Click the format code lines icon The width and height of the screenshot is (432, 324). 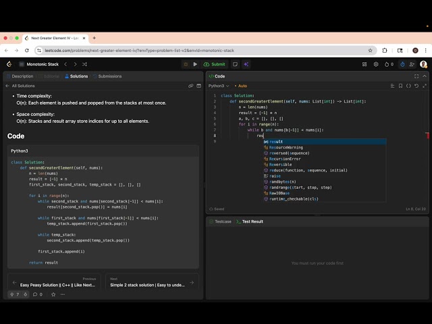pyautogui.click(x=392, y=86)
